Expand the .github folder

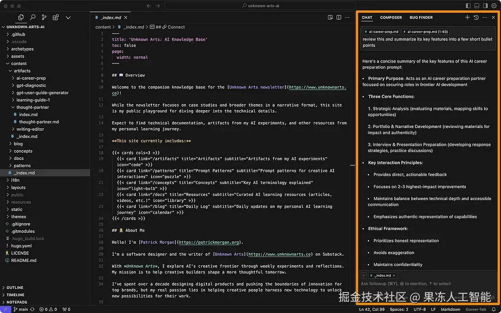45,34
